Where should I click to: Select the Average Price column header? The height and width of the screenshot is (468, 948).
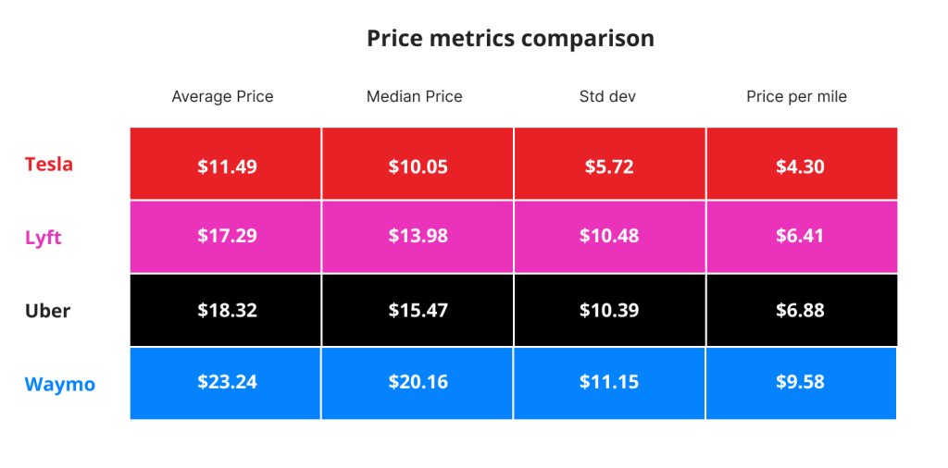click(x=222, y=96)
